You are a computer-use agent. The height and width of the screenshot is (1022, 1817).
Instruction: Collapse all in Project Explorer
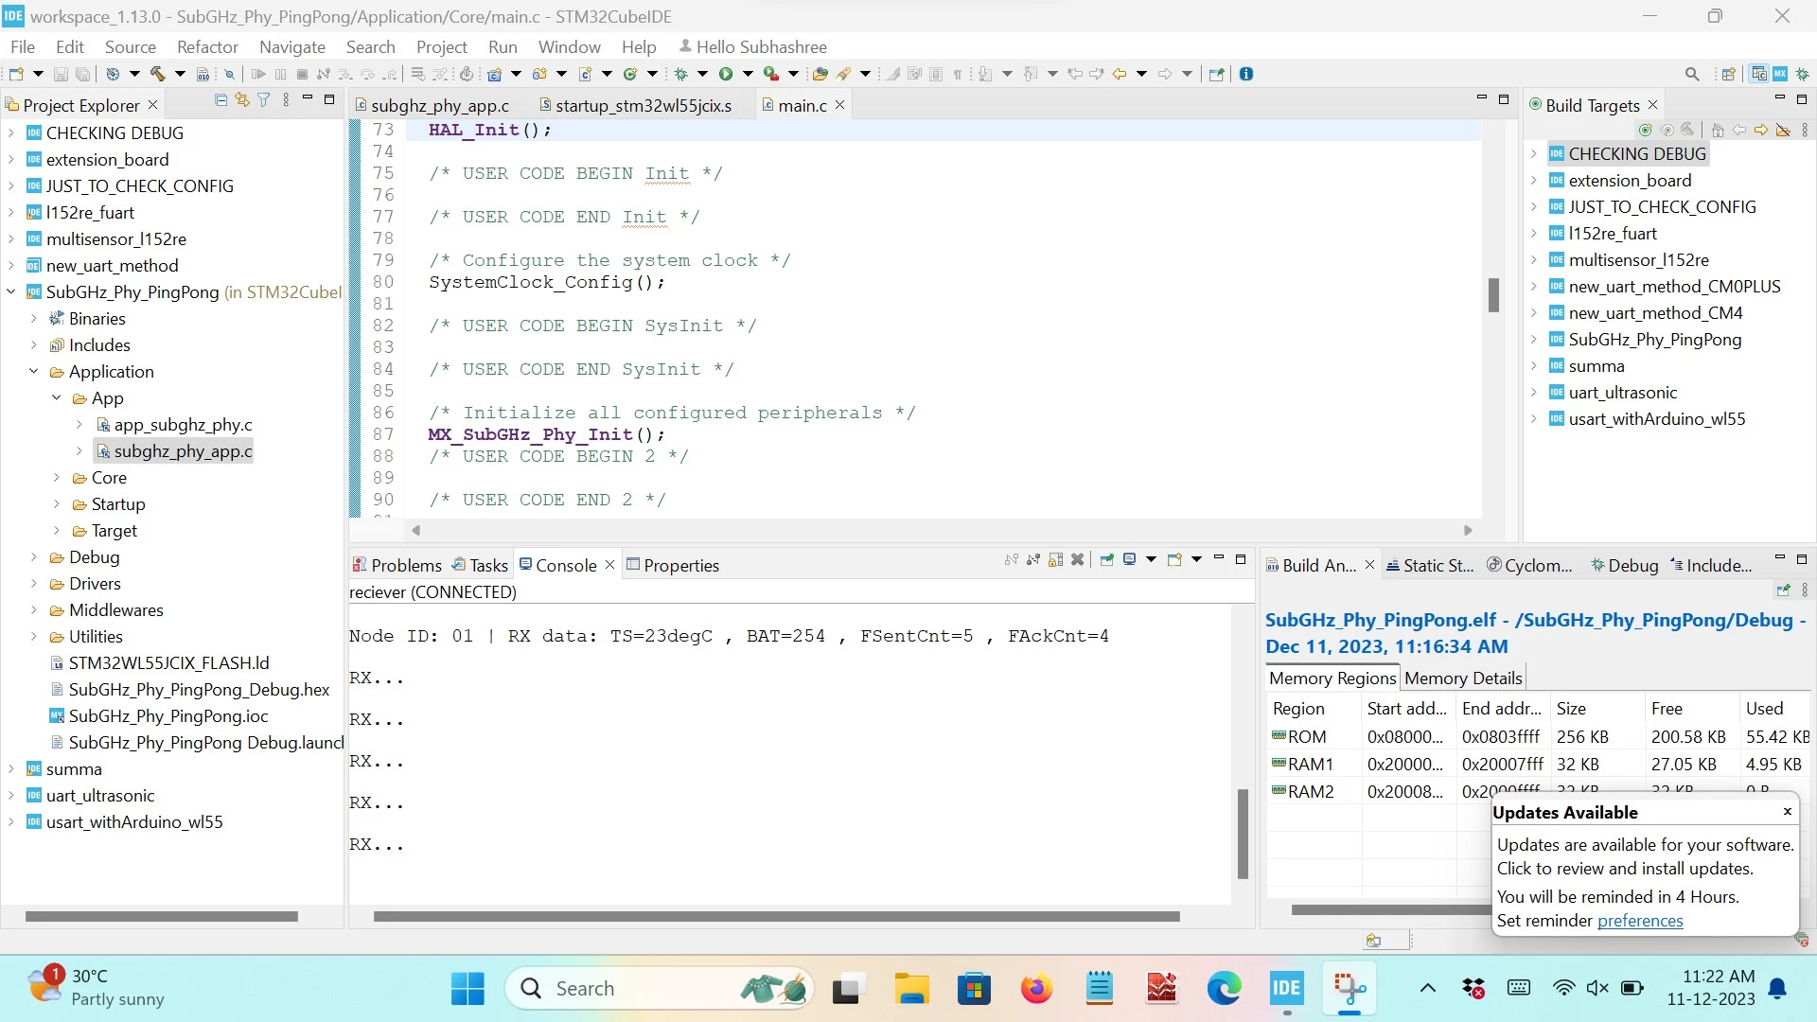[x=221, y=100]
